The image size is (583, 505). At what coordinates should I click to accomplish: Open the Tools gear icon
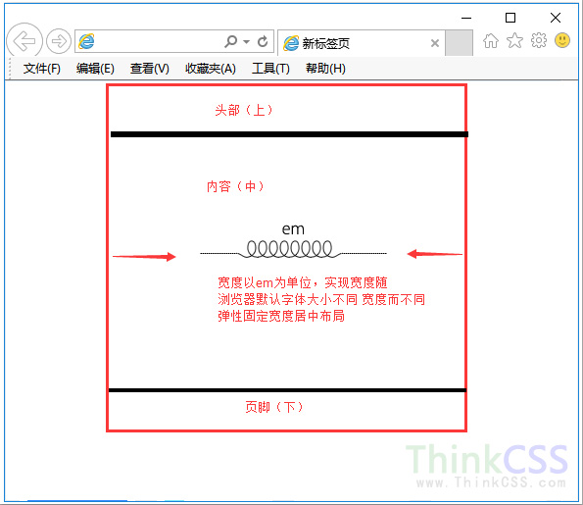(539, 40)
